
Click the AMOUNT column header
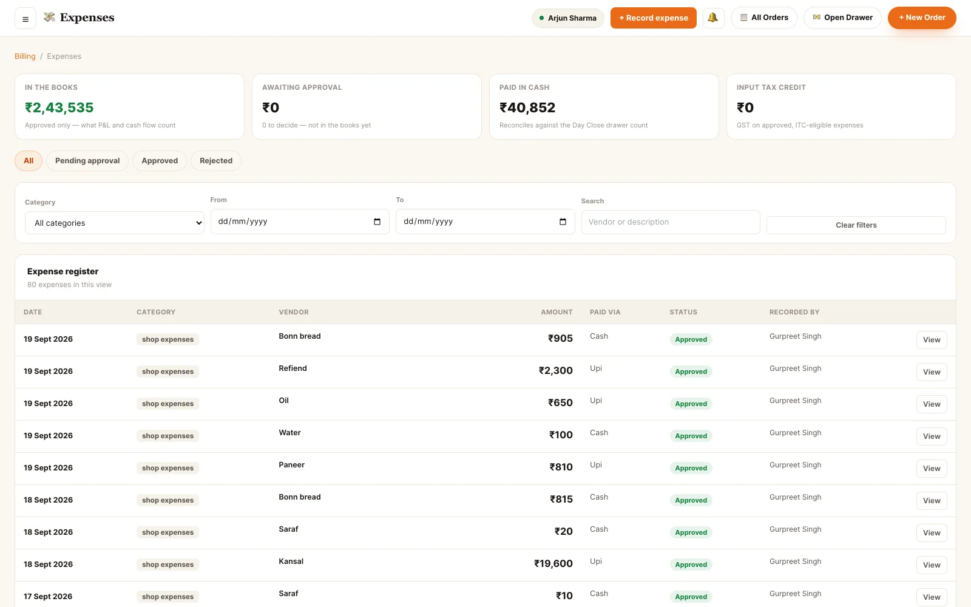(557, 312)
